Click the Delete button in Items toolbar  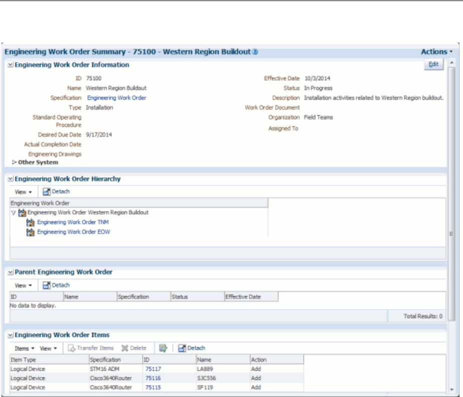tap(134, 348)
